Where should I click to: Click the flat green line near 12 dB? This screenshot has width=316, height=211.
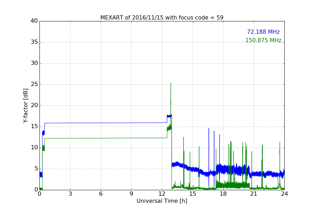[x=106, y=138]
